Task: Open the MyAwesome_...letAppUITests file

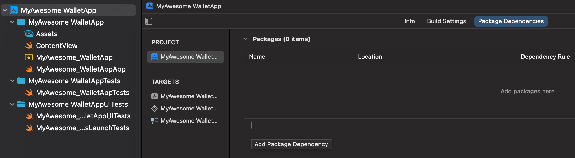Action: pyautogui.click(x=83, y=116)
